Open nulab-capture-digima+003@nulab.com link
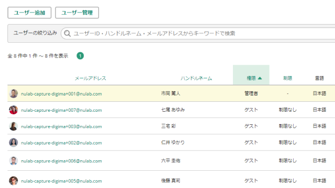The width and height of the screenshot is (335, 188). pyautogui.click(x=61, y=126)
